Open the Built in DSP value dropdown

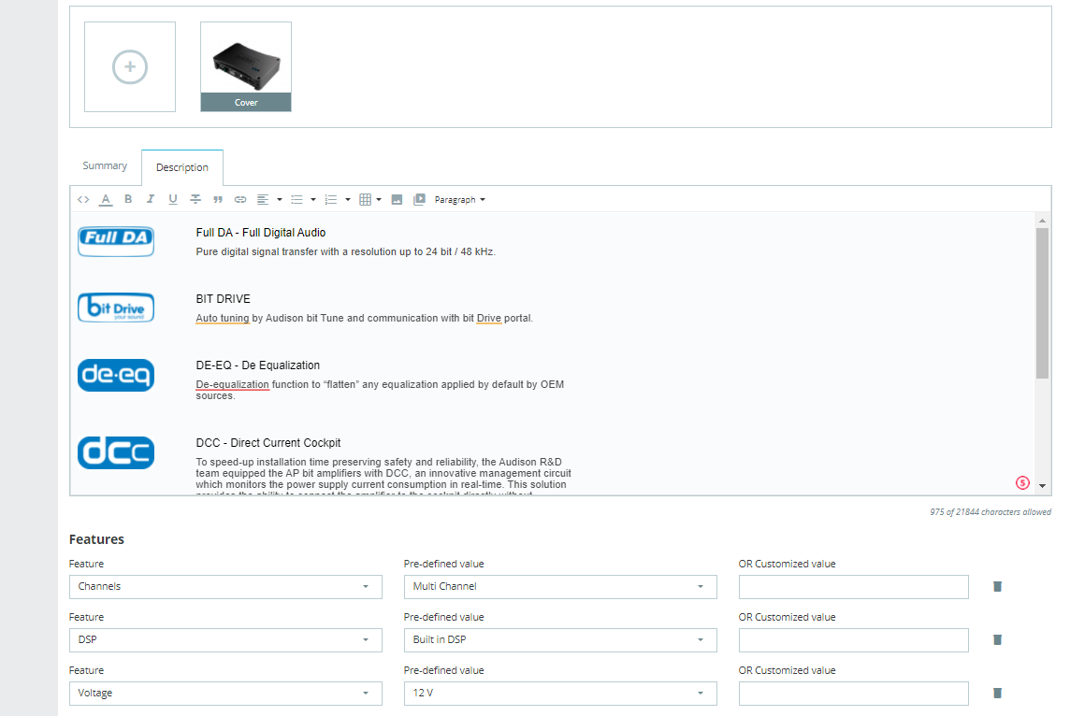pos(560,639)
